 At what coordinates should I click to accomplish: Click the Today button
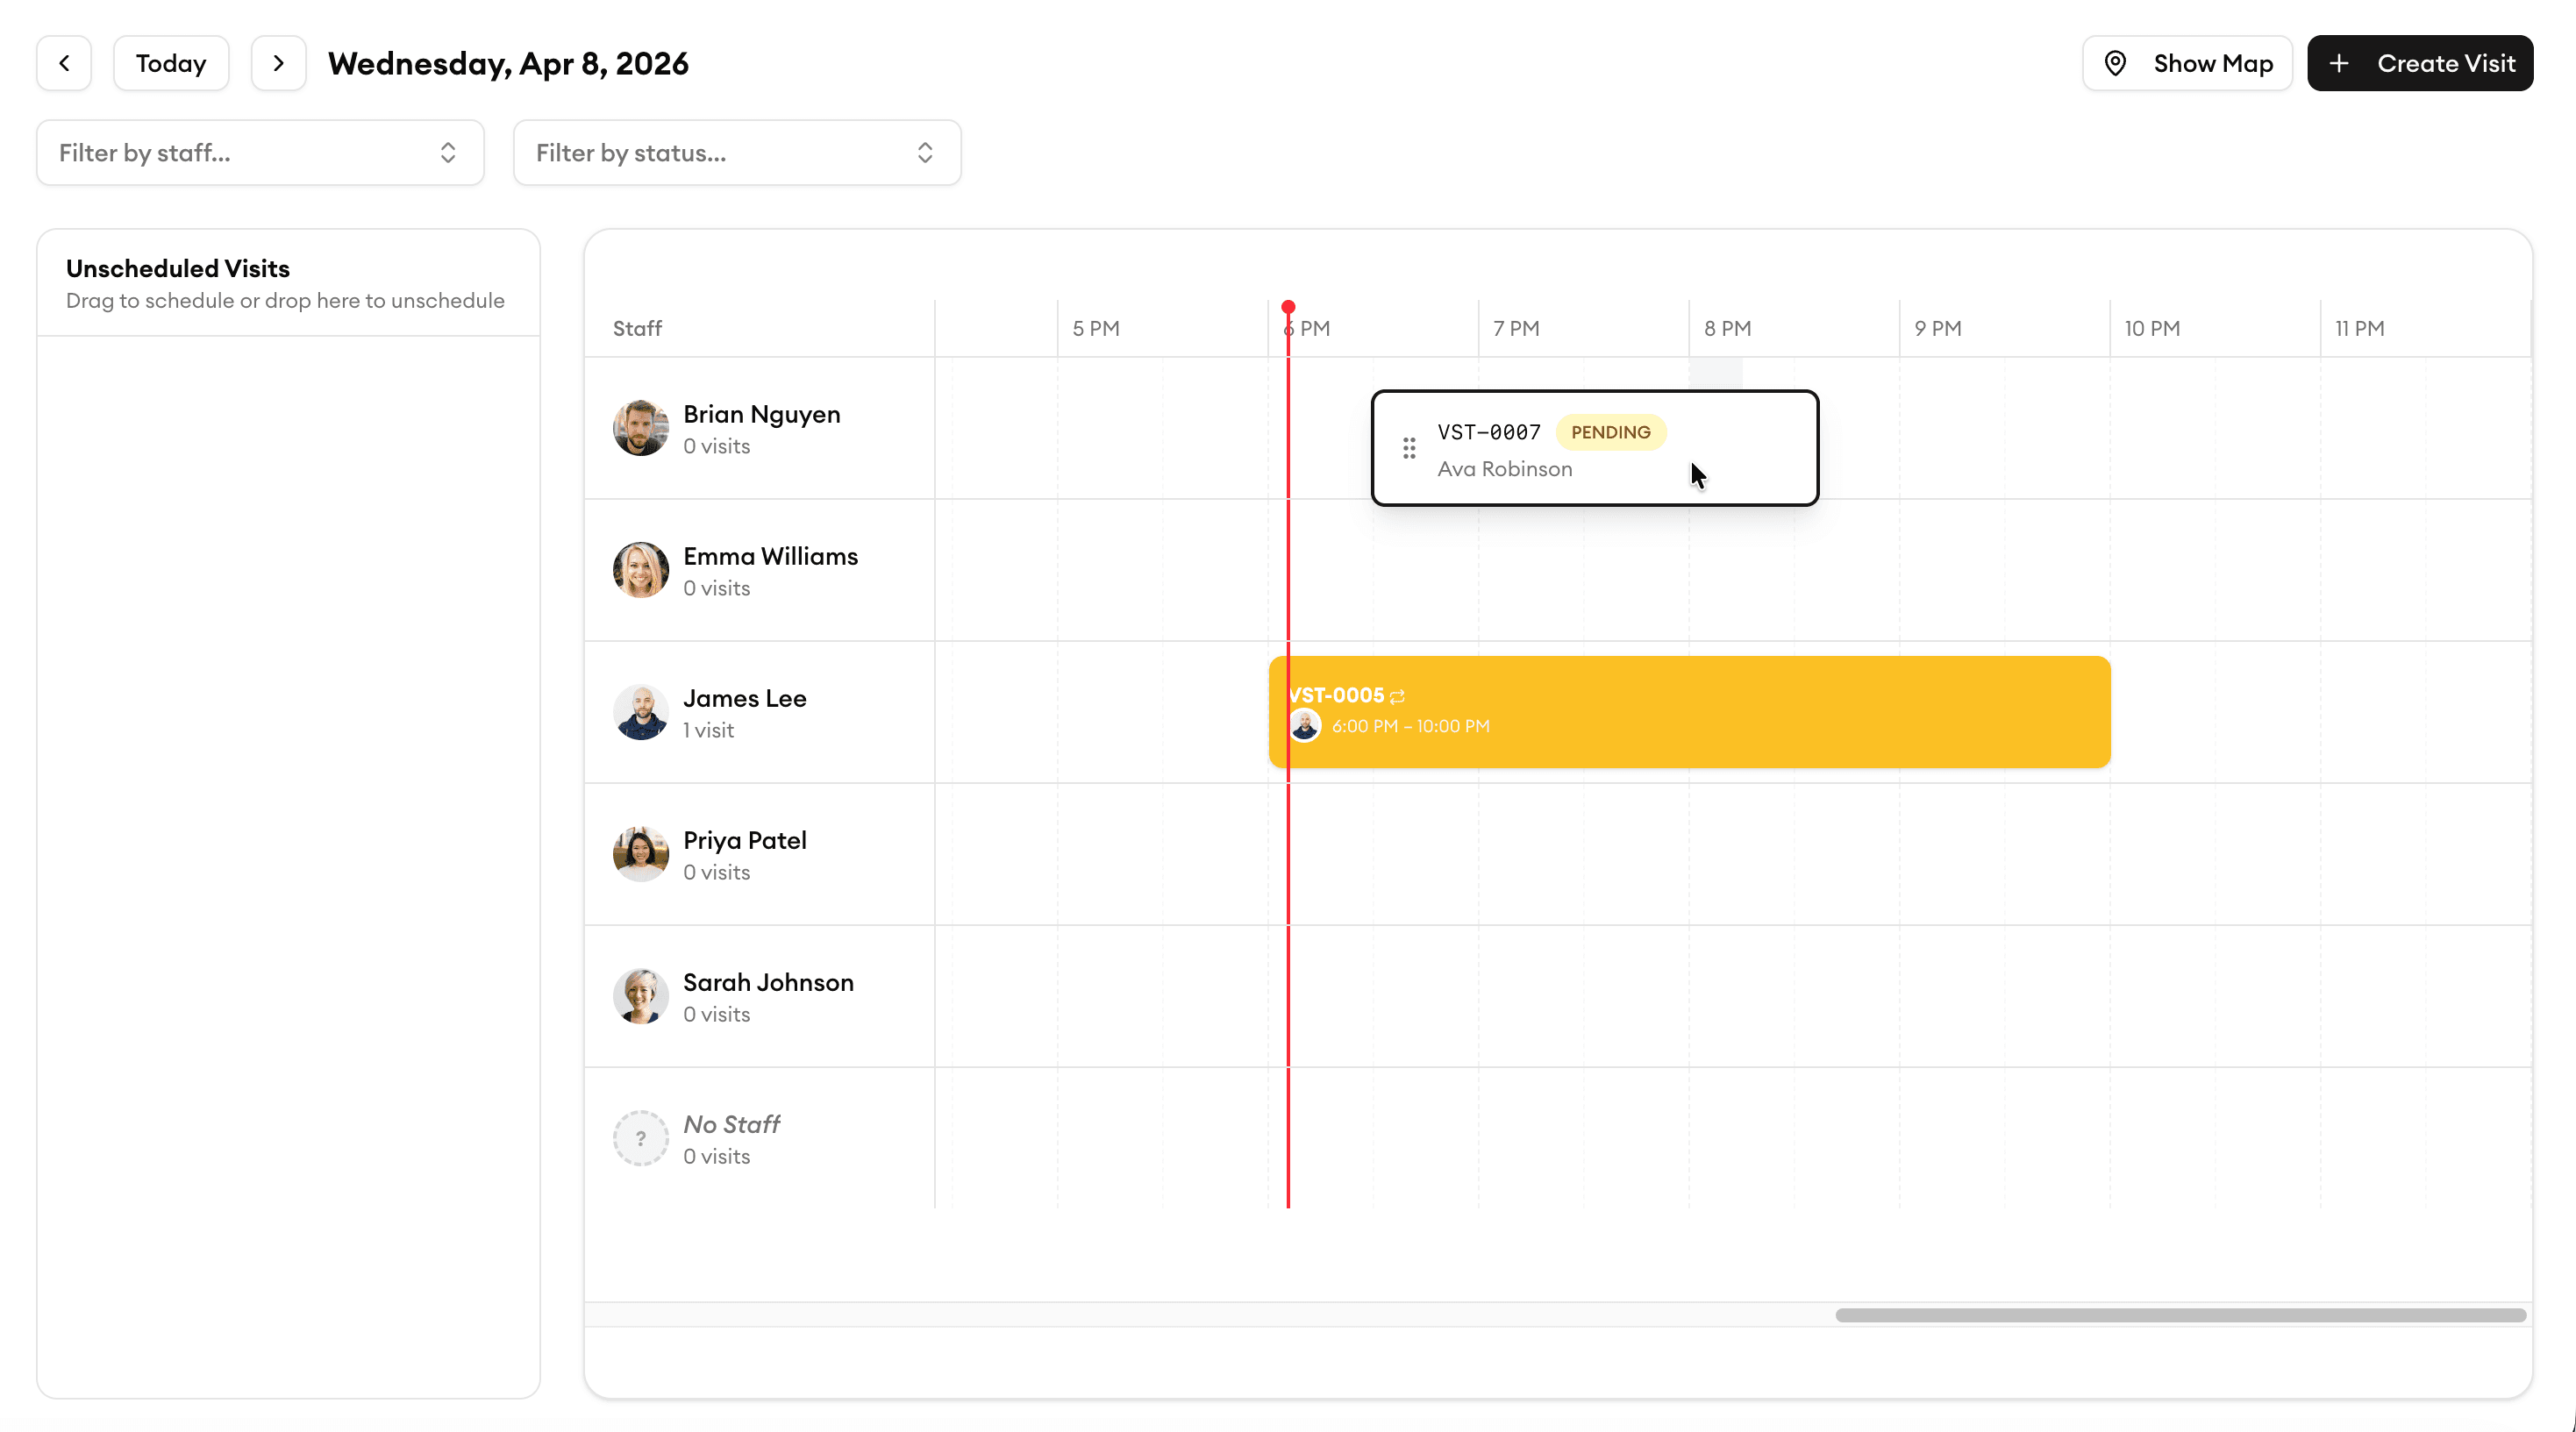pos(170,62)
